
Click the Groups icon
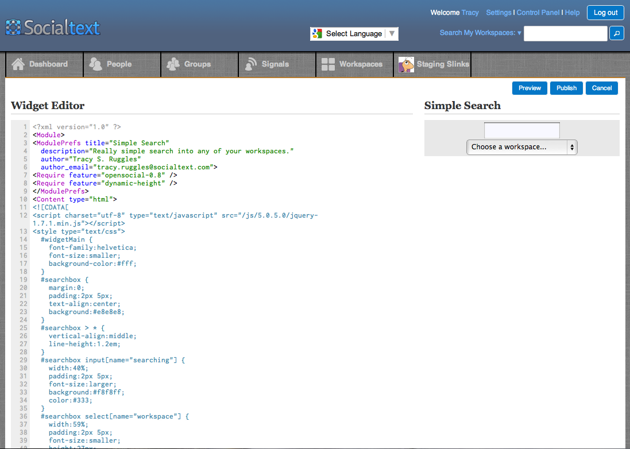173,64
